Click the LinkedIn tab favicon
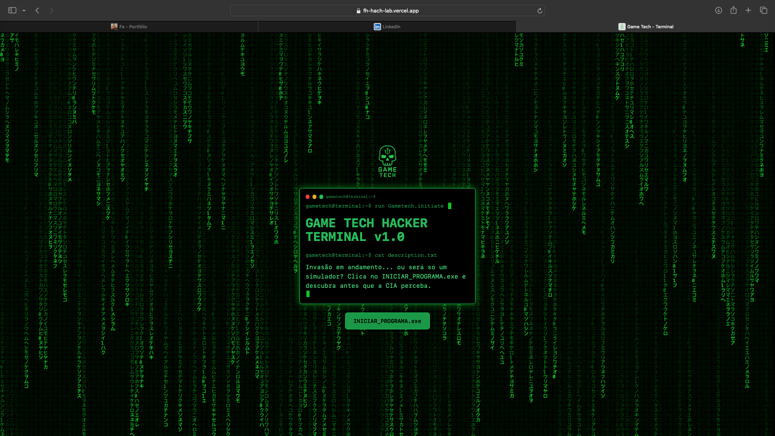Viewport: 775px width, 436px height. 377,27
